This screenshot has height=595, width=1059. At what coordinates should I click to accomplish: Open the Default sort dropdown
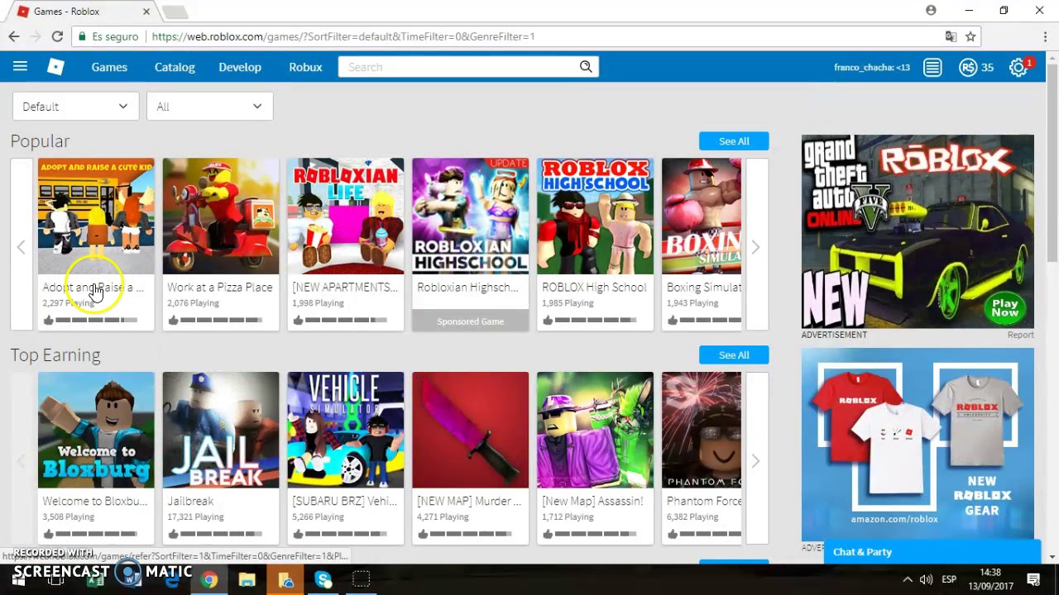pos(74,106)
